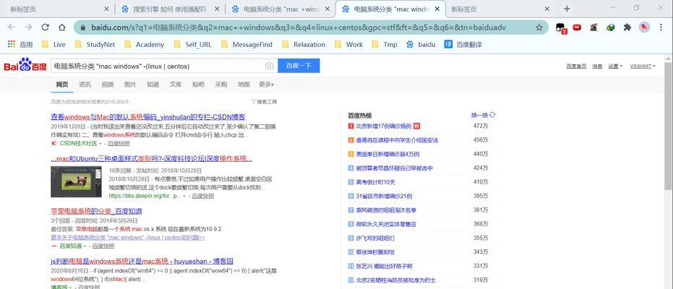Open the Work bookmark folder

click(x=348, y=44)
